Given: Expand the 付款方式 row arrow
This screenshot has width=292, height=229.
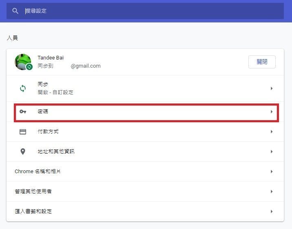Looking at the screenshot, I should [x=272, y=132].
